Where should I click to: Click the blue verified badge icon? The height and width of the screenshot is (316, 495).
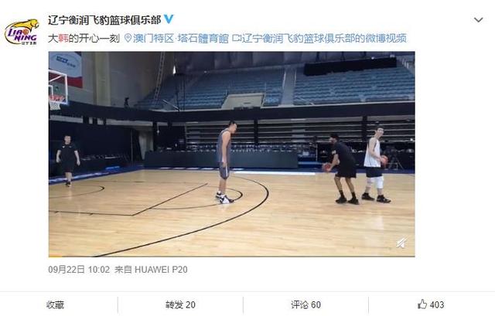tap(169, 19)
